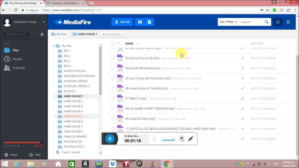Open Recent in the sidebar
Screen dimensions: 299x168
(x=17, y=59)
